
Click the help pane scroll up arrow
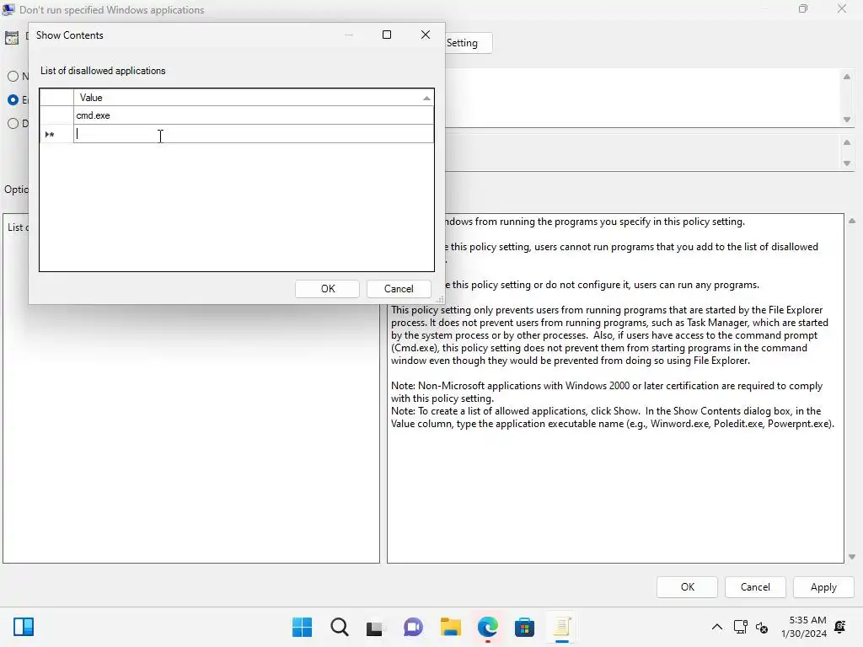tap(852, 222)
